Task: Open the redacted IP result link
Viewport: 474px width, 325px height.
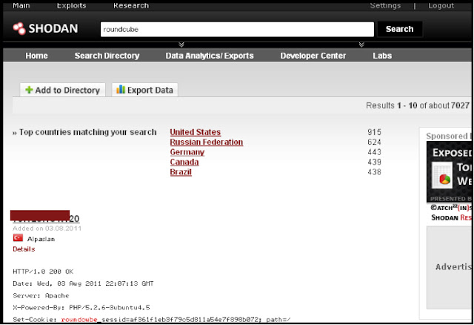Action: (45, 217)
